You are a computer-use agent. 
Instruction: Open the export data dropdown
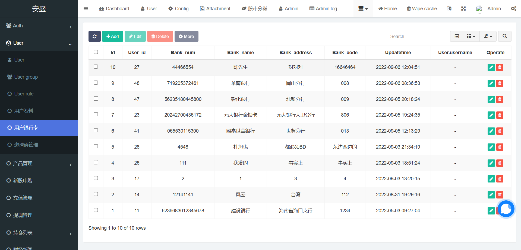tap(488, 36)
